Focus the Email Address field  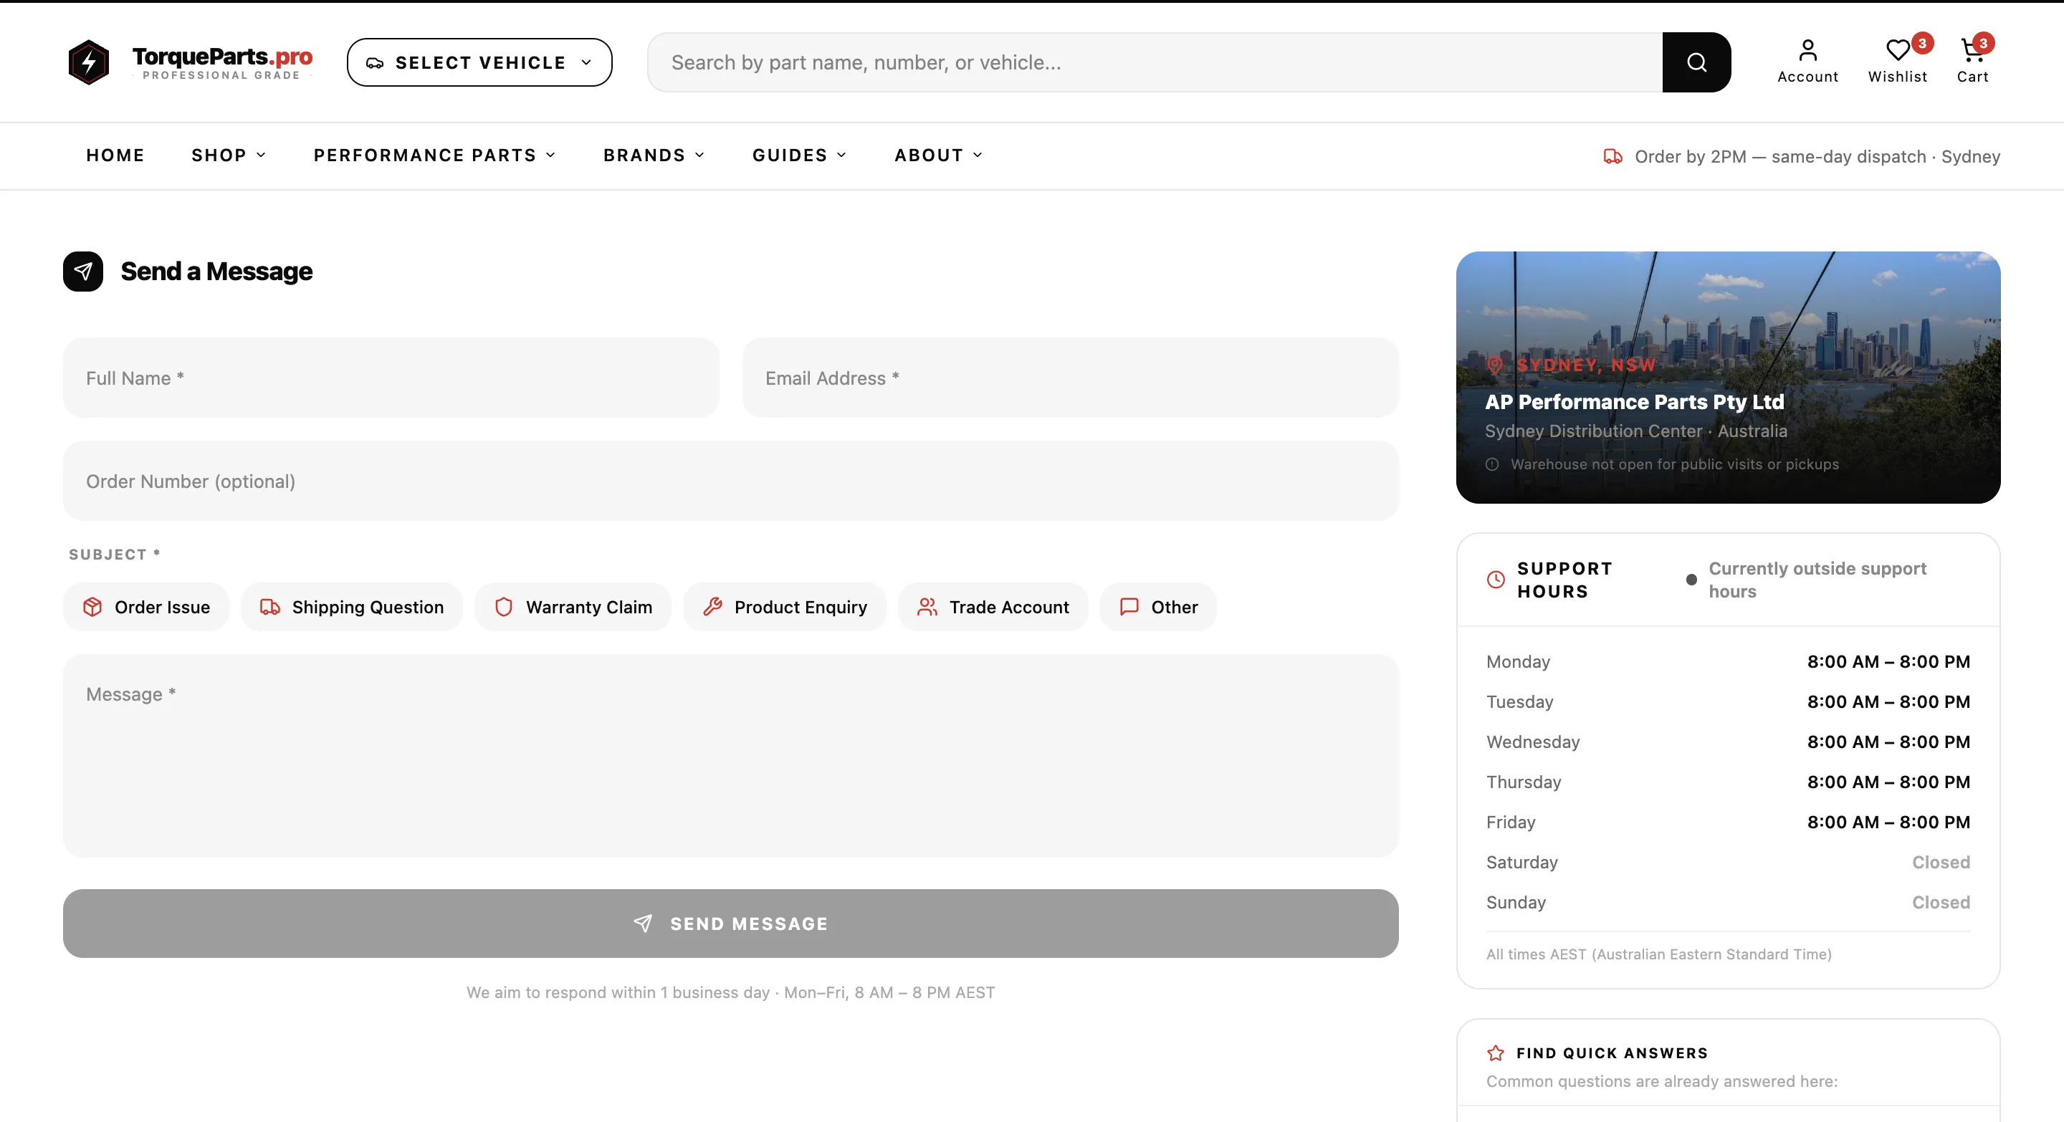1070,378
